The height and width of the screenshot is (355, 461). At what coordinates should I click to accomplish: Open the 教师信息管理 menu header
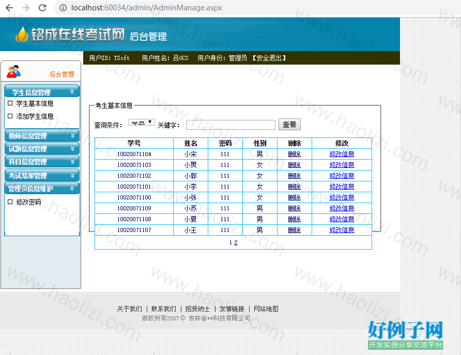(42, 135)
